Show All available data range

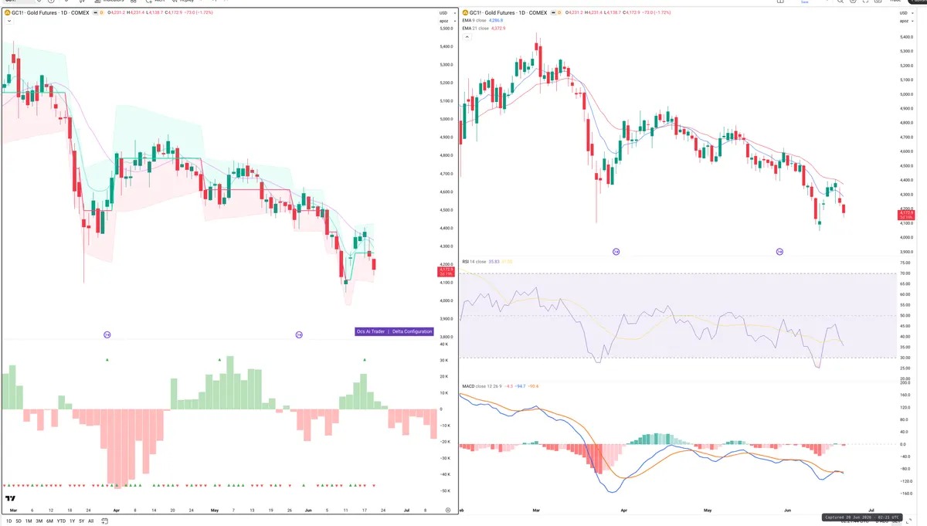pos(90,521)
